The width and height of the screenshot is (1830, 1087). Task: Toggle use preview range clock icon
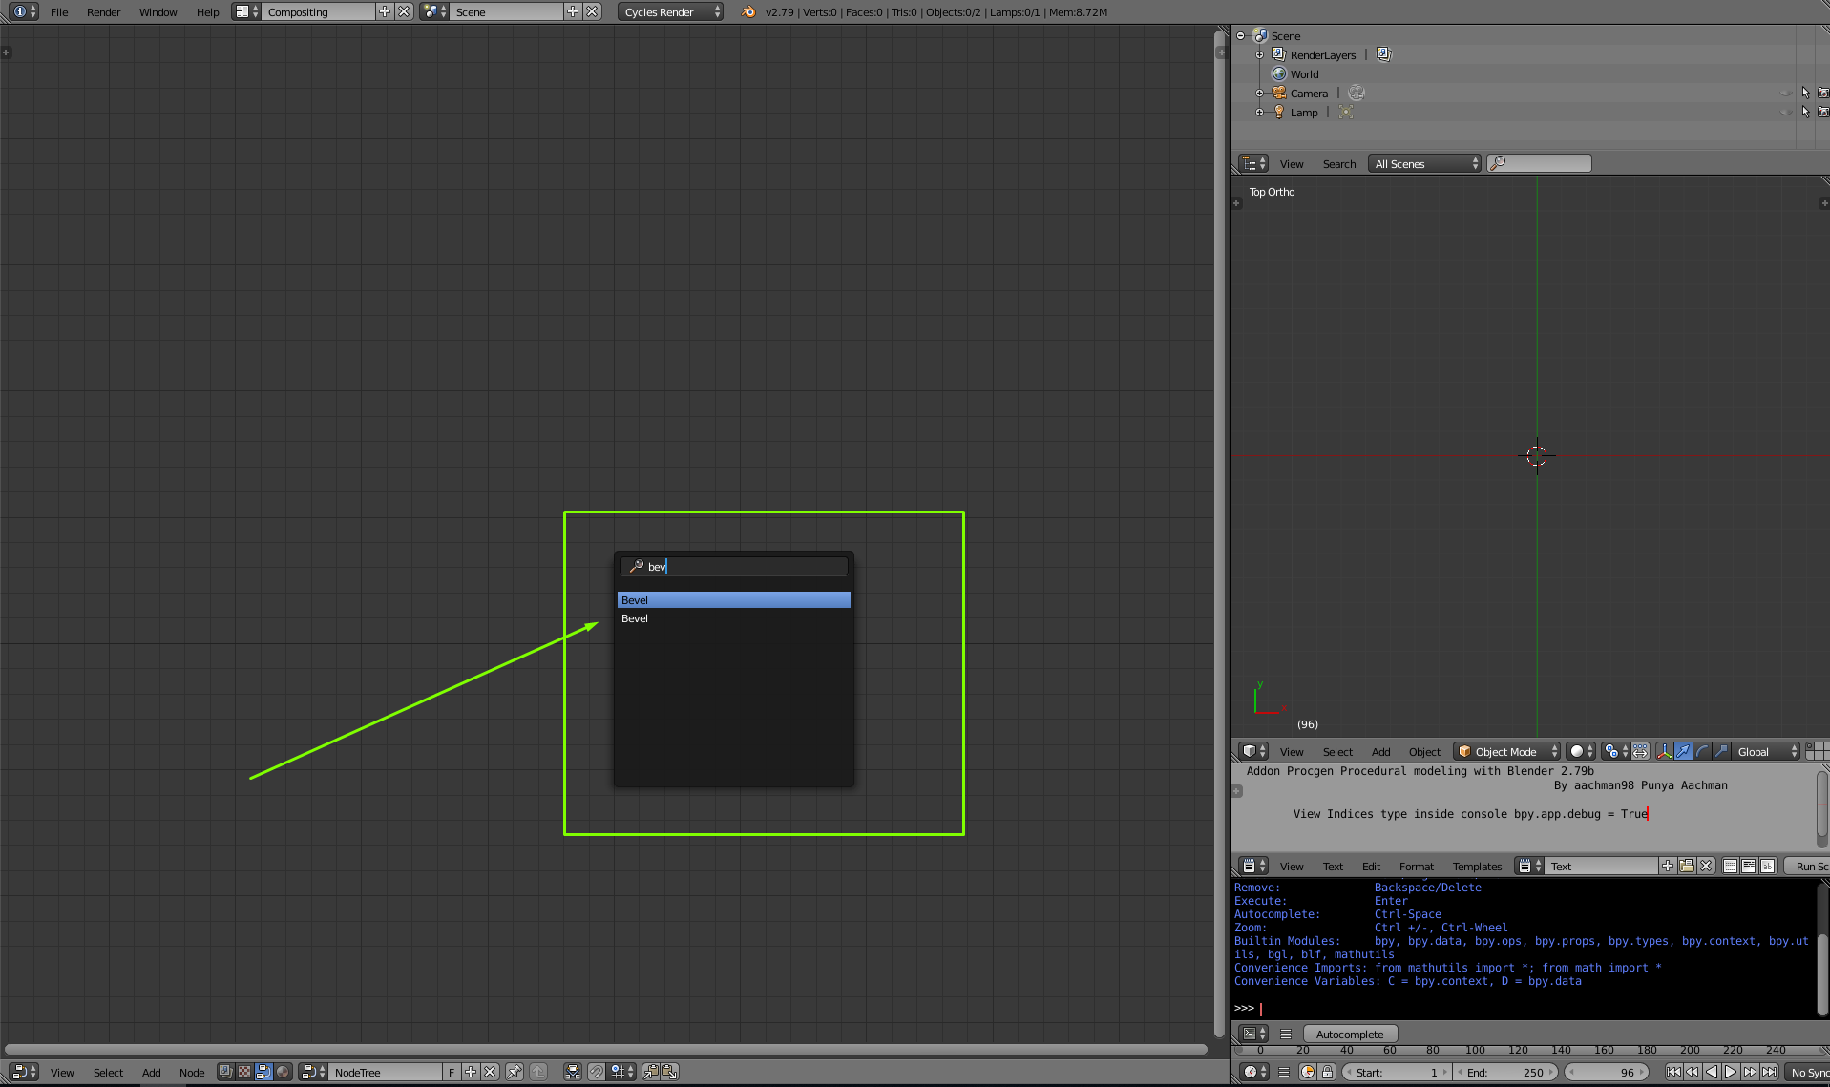click(1308, 1073)
